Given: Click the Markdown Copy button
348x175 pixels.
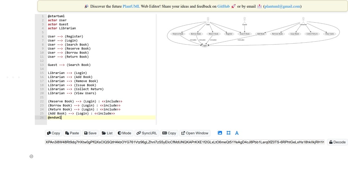Looking at the screenshot, I should (x=169, y=133).
